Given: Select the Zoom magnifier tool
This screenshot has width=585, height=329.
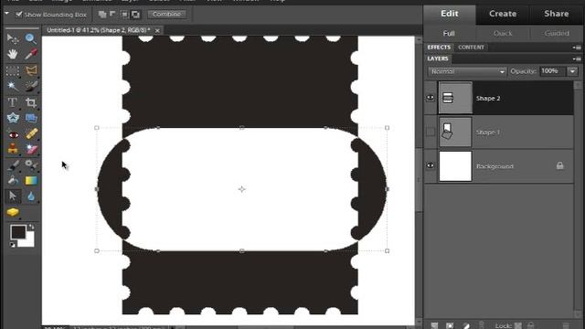Looking at the screenshot, I should pyautogui.click(x=31, y=38).
